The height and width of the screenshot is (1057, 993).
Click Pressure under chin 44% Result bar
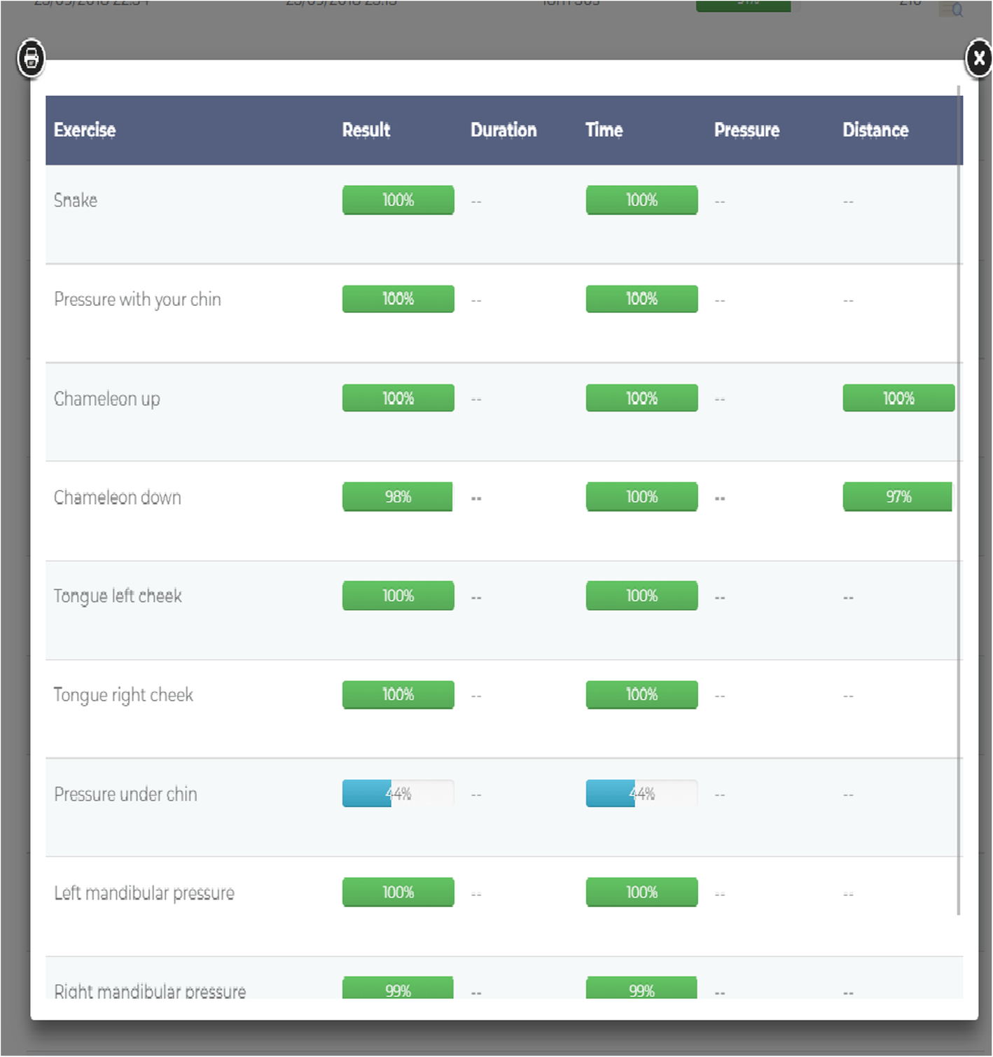[398, 794]
